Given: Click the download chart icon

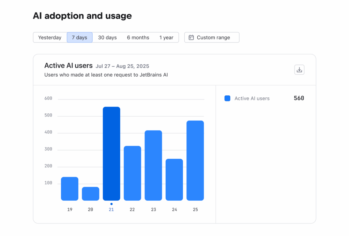Looking at the screenshot, I should [299, 69].
